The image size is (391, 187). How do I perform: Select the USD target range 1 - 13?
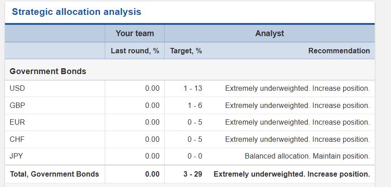tap(193, 89)
